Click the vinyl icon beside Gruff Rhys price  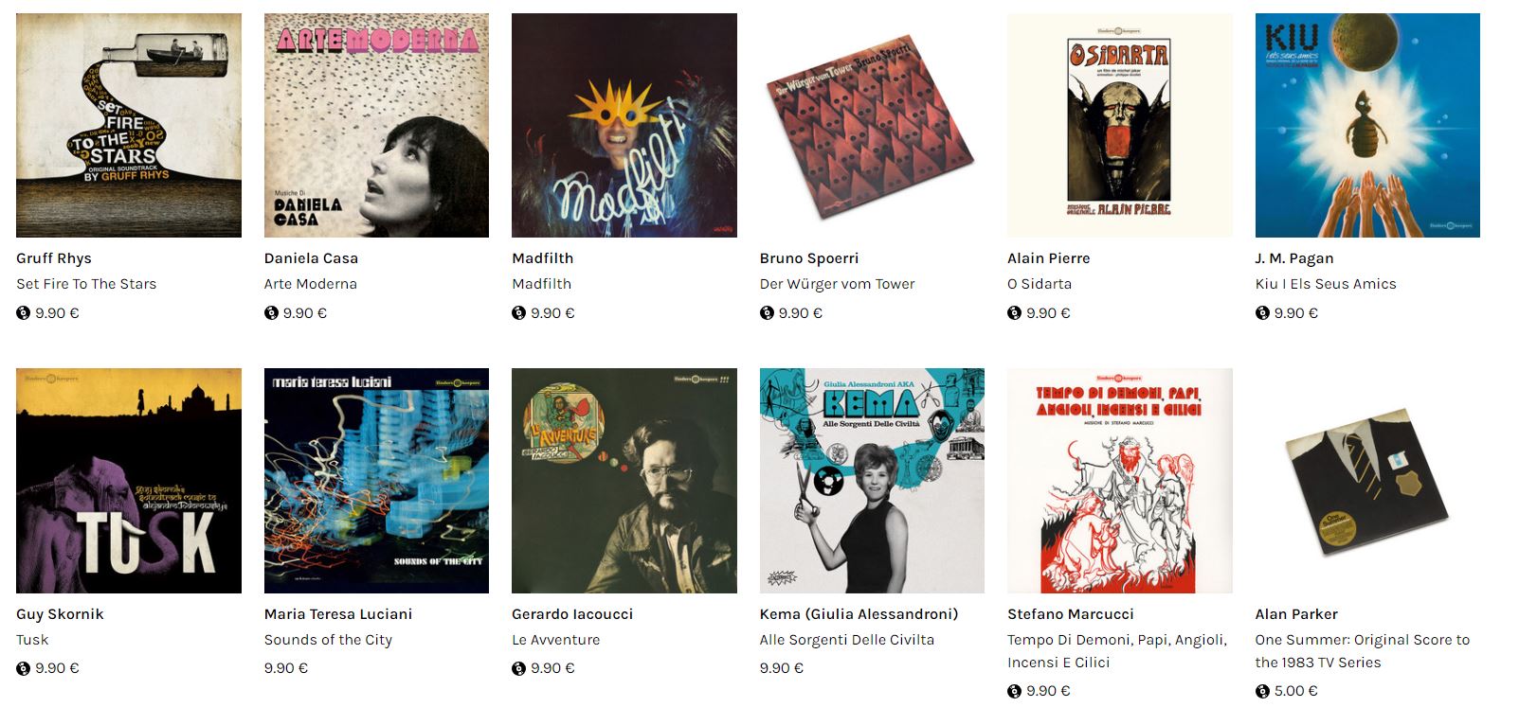pyautogui.click(x=24, y=313)
